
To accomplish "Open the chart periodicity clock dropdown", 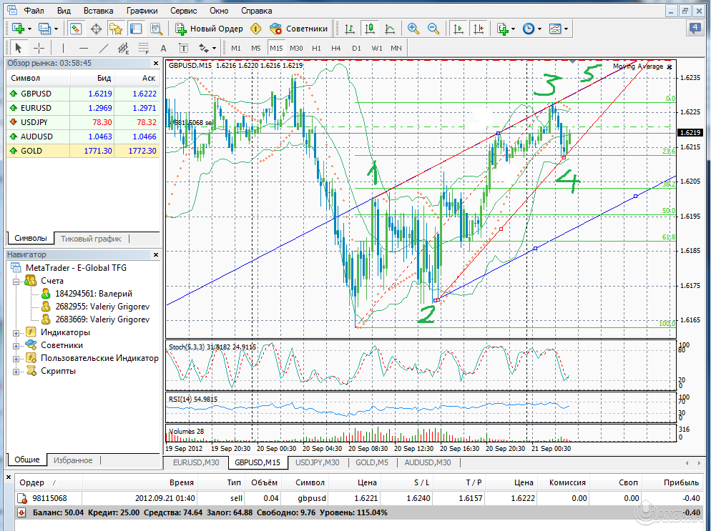I will point(531,29).
